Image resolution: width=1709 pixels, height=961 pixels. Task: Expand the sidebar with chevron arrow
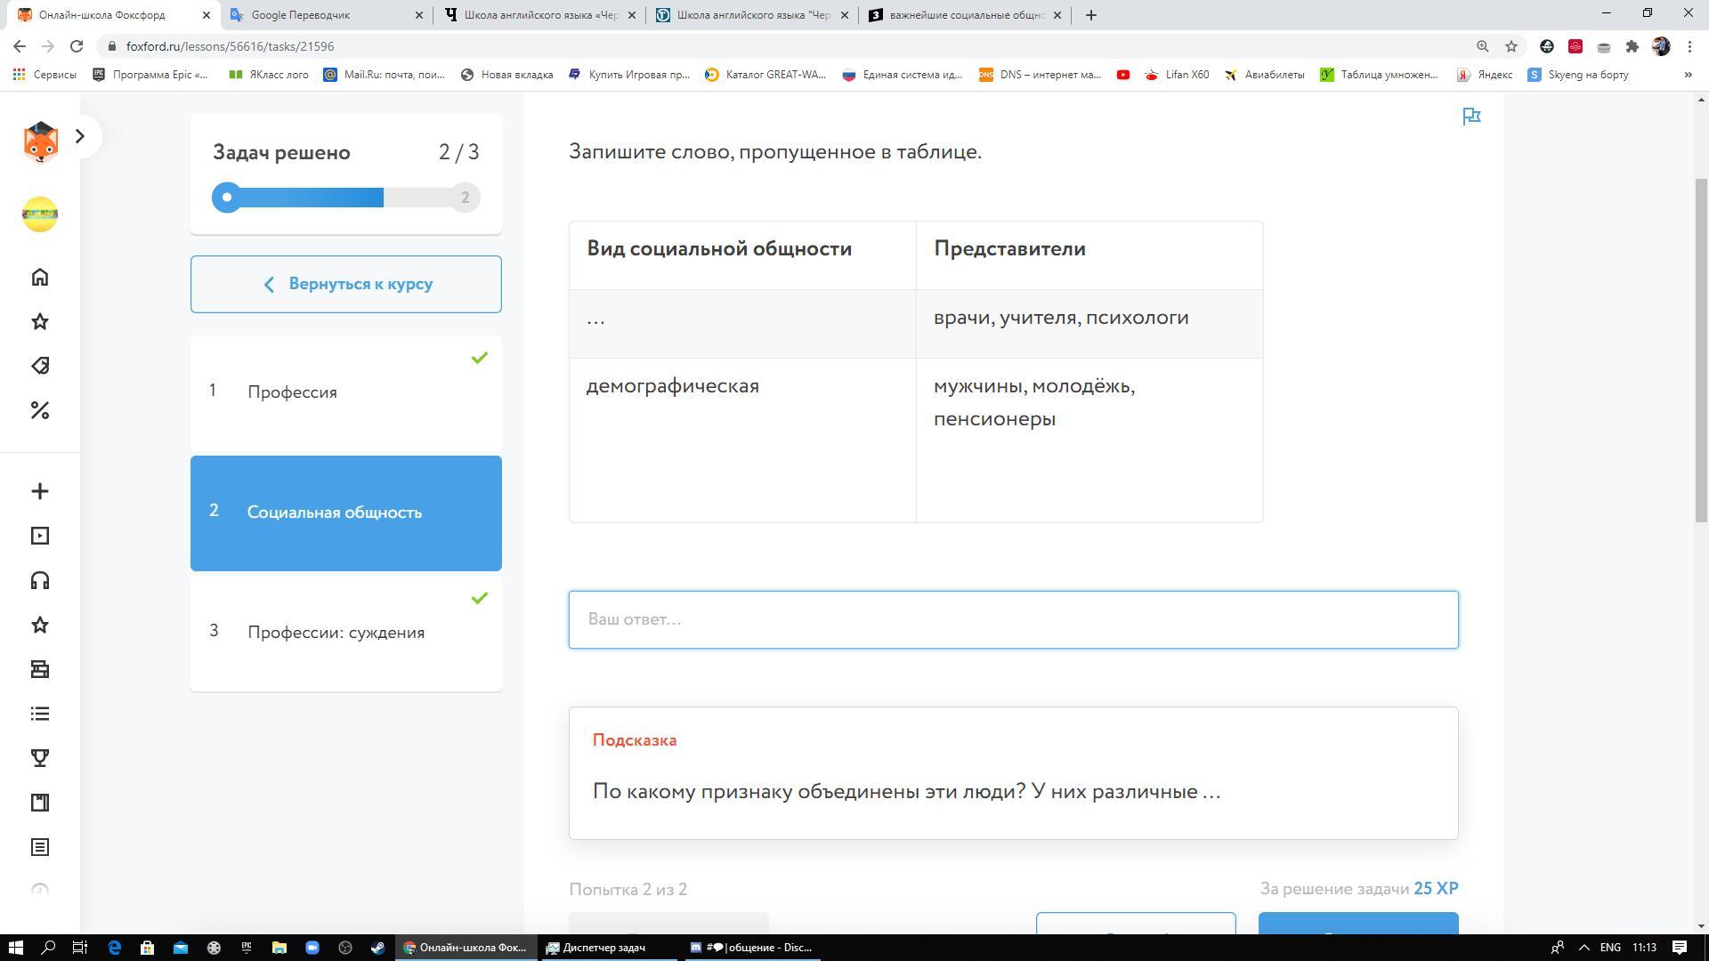click(80, 136)
